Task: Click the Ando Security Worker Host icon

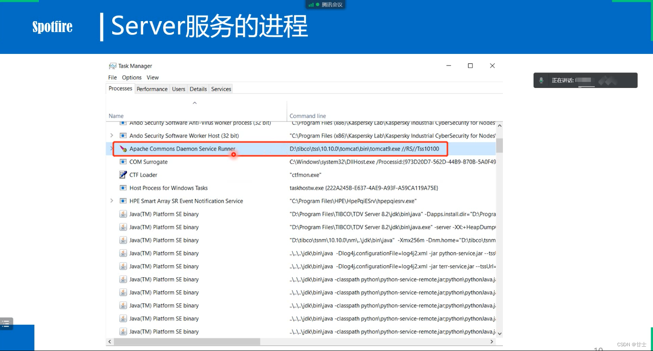Action: [123, 135]
